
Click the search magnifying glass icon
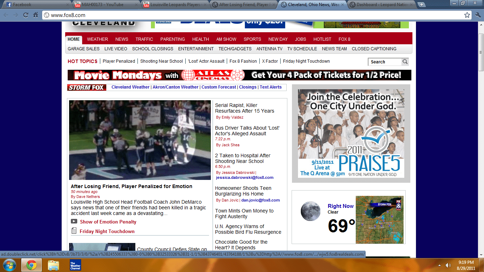point(405,62)
